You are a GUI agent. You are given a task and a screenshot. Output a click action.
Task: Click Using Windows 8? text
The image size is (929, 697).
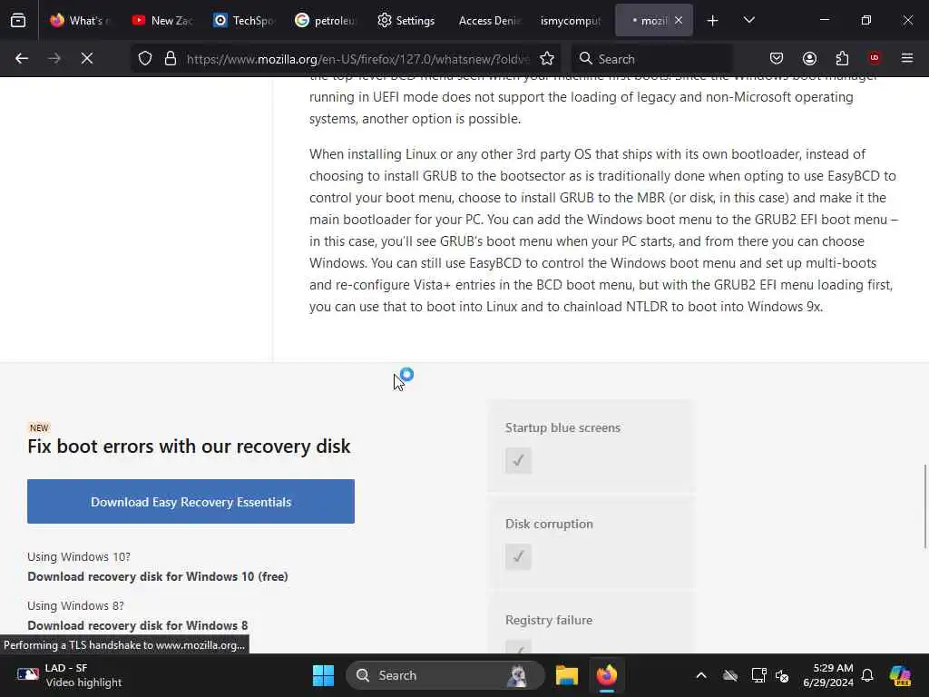pos(76,605)
